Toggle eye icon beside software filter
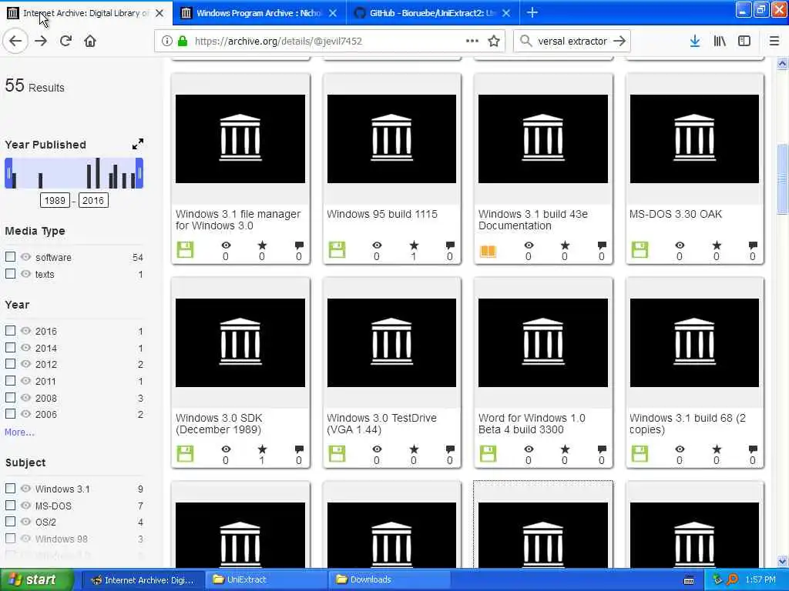Viewport: 789px width, 591px height. [25, 257]
